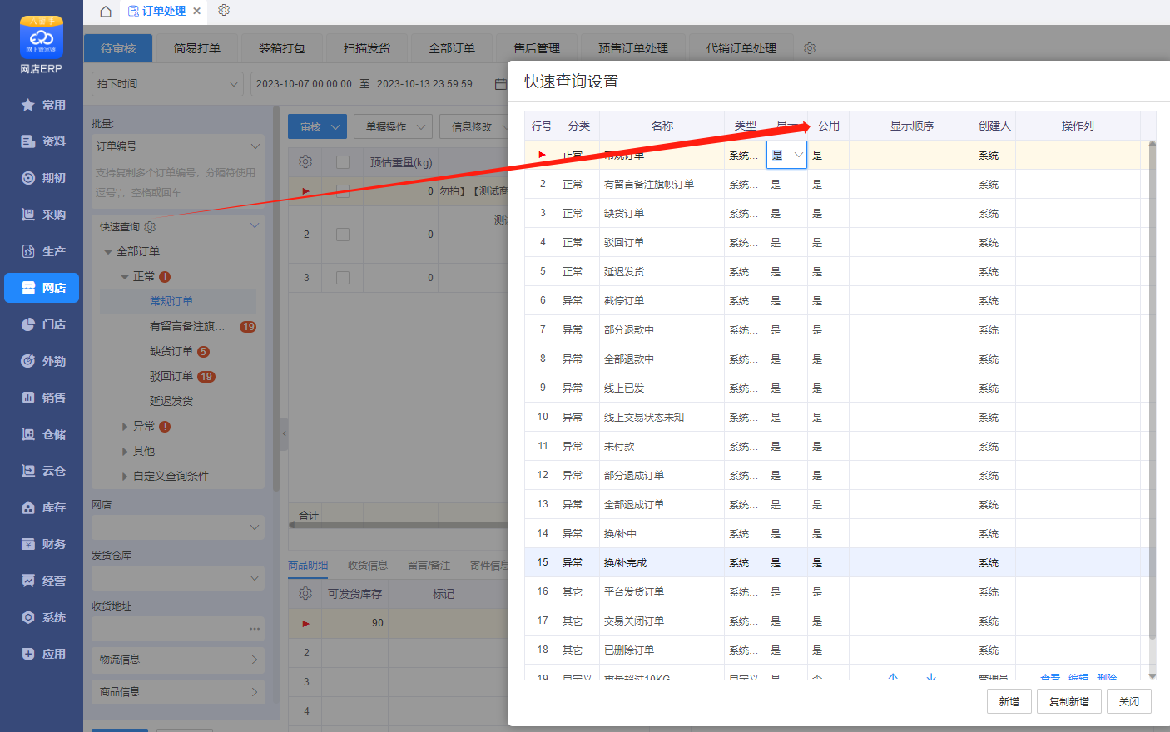Viewport: 1170px width, 732px height.
Task: Switch to the 留言/备注 detail tab
Action: pyautogui.click(x=429, y=566)
